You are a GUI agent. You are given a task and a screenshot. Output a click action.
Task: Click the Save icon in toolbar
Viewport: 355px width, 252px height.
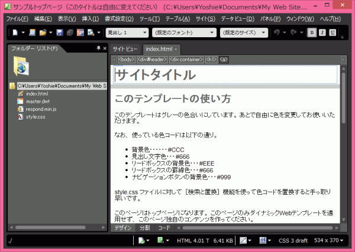(59, 32)
